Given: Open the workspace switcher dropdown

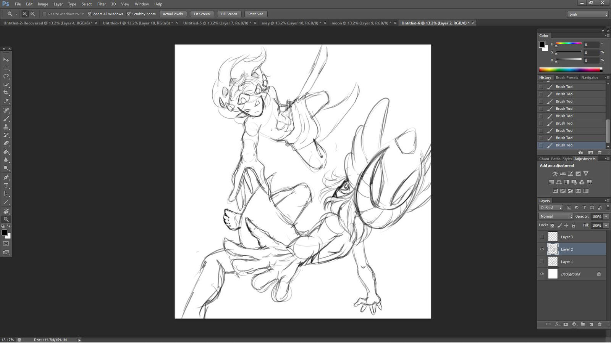Looking at the screenshot, I should tap(588, 14).
